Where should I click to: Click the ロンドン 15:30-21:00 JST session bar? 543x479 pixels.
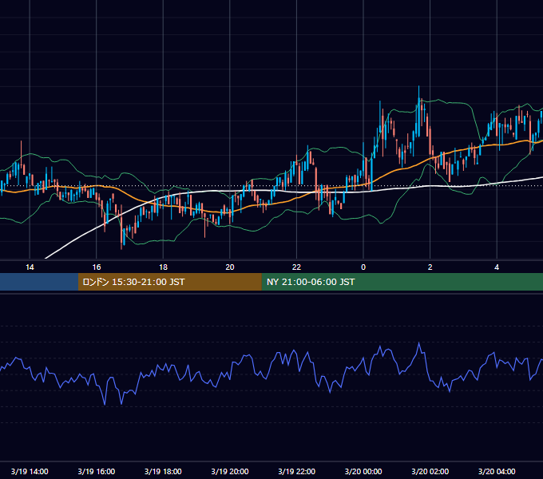click(169, 282)
